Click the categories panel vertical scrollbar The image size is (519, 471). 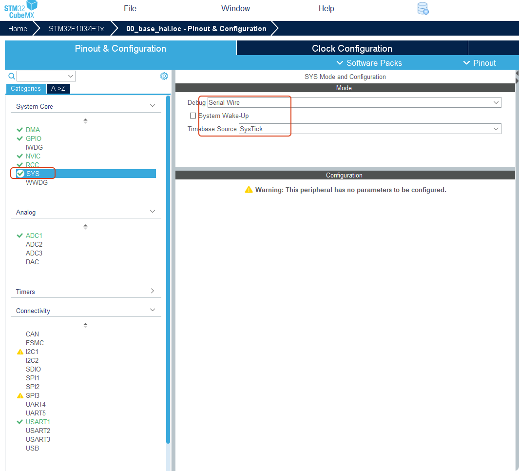coord(168,269)
